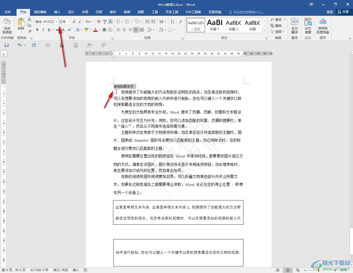The width and height of the screenshot is (353, 273).
Task: Open the borders dropdown arrow
Action: click(174, 30)
